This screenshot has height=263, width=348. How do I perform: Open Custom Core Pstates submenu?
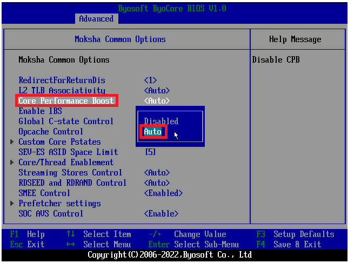(59, 141)
